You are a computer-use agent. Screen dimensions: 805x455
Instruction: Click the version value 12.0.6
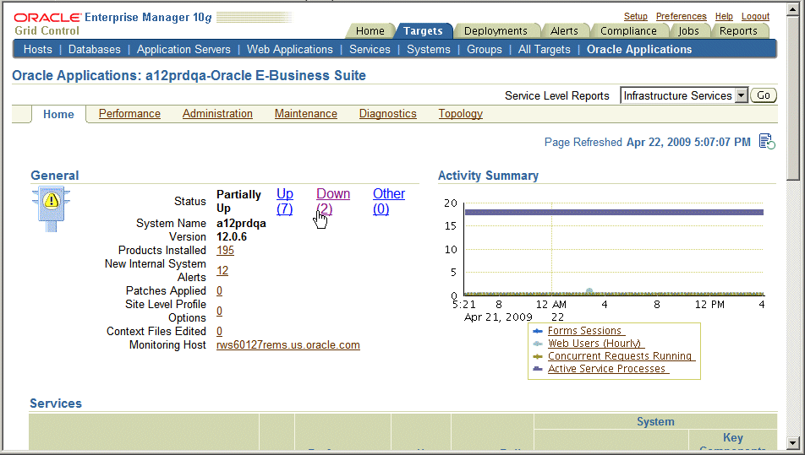(x=232, y=236)
